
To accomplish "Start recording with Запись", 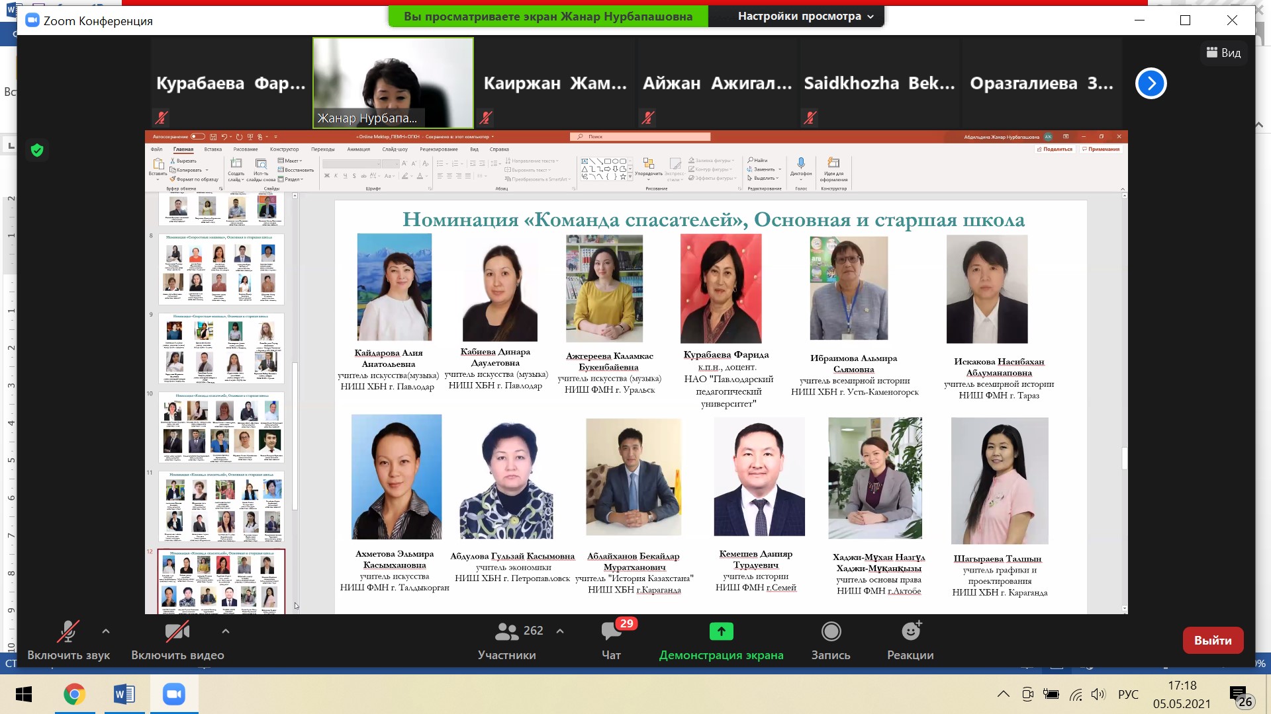I will click(831, 641).
